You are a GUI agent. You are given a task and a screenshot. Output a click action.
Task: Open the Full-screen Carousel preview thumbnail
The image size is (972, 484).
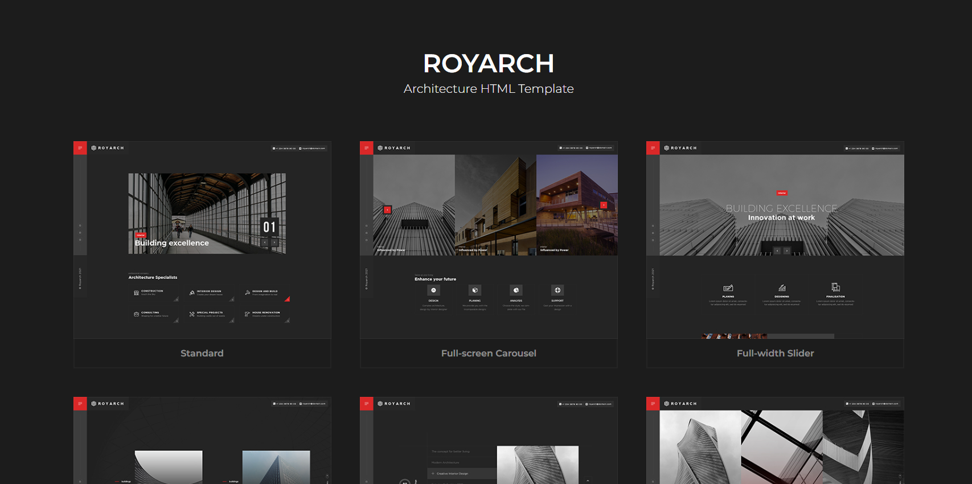489,240
